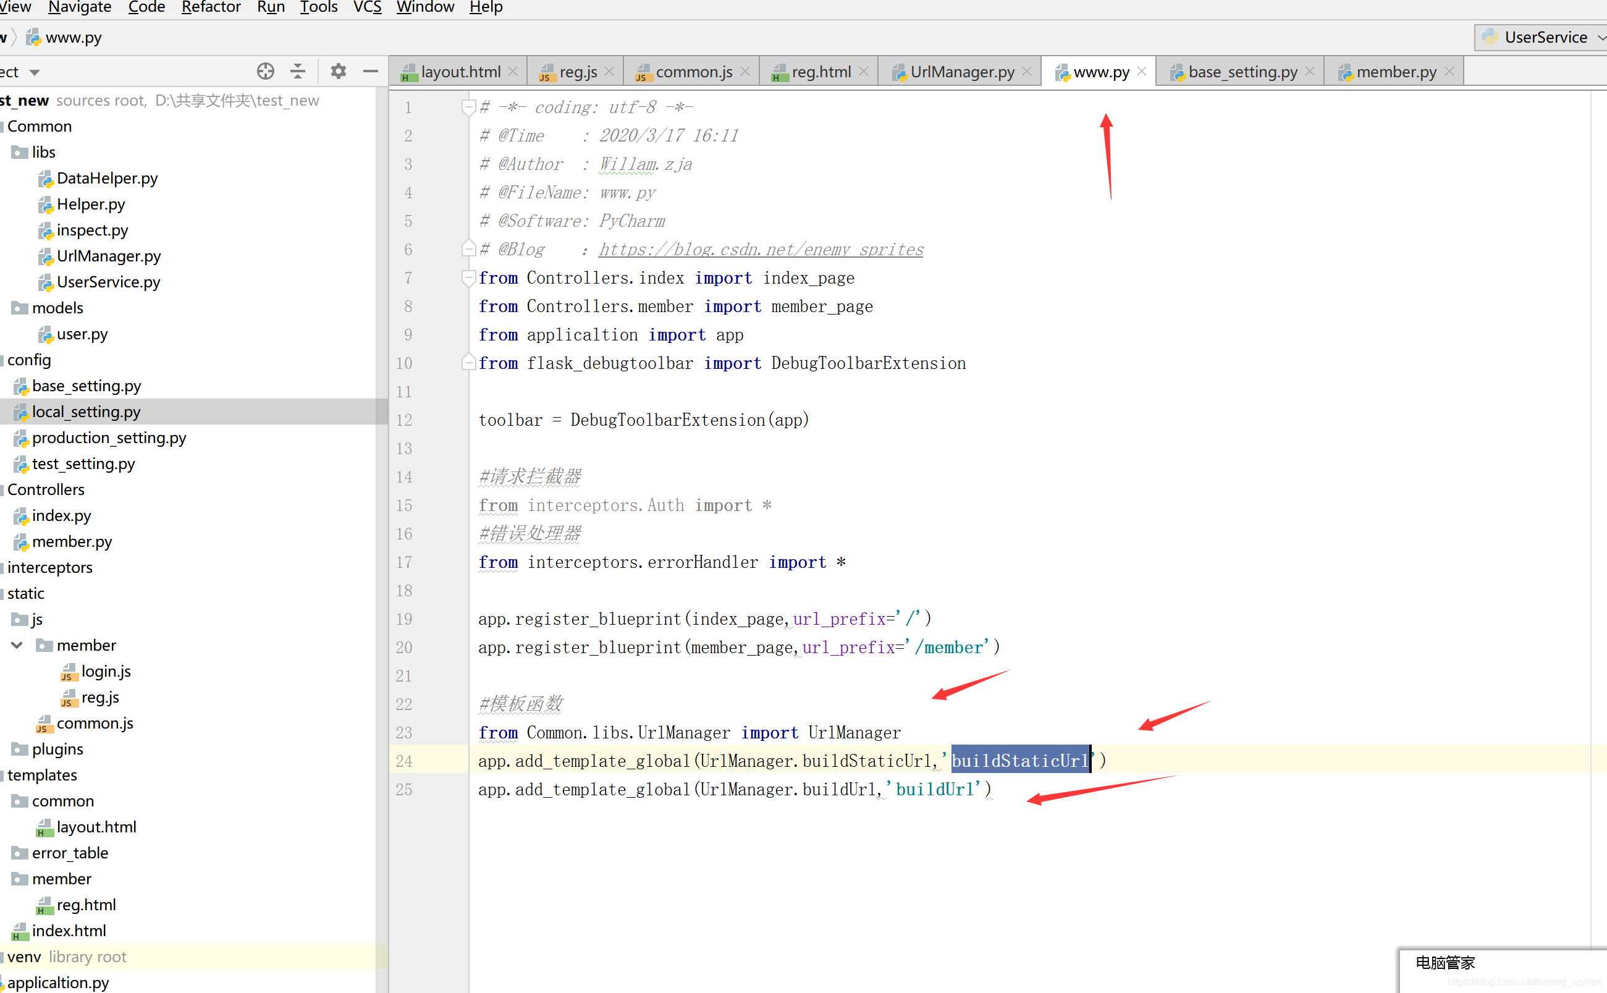The height and width of the screenshot is (993, 1607).
Task: Click the collapse all icon in project panel
Action: click(298, 71)
